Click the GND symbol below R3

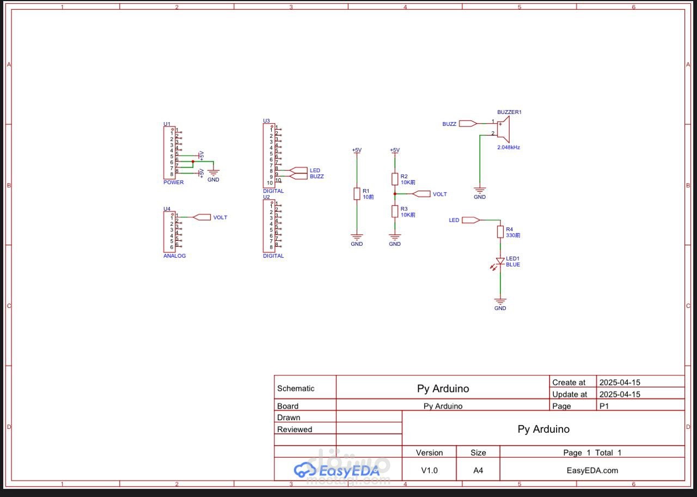click(395, 238)
